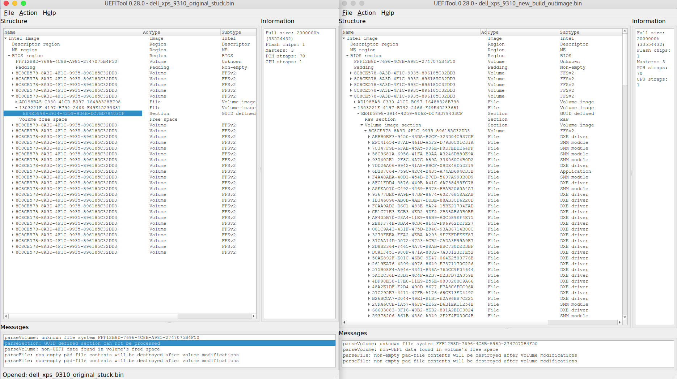677x379 pixels.
Task: Collapse BIOS region node in original_stuck window
Action: point(9,56)
